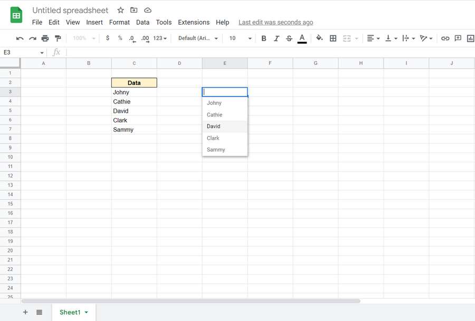
Task: Click the horizontal scrollbar
Action: 191,301
